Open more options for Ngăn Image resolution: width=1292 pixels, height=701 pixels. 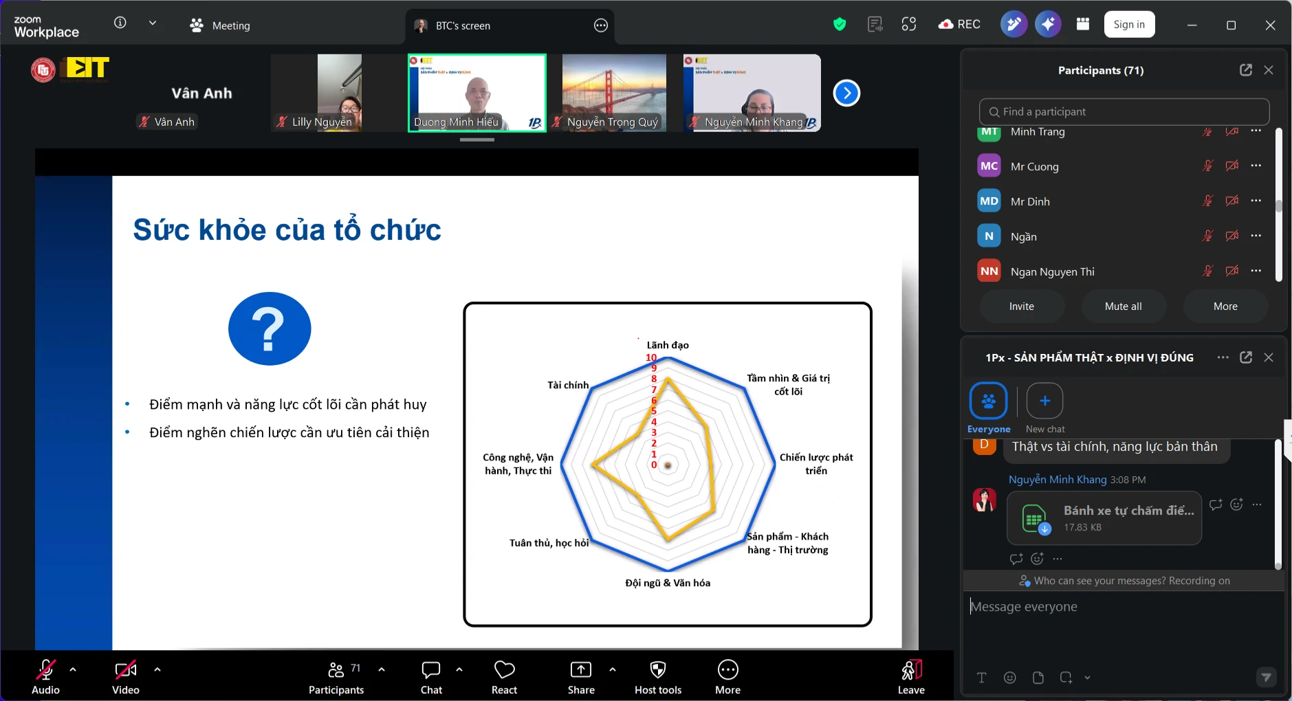point(1256,236)
